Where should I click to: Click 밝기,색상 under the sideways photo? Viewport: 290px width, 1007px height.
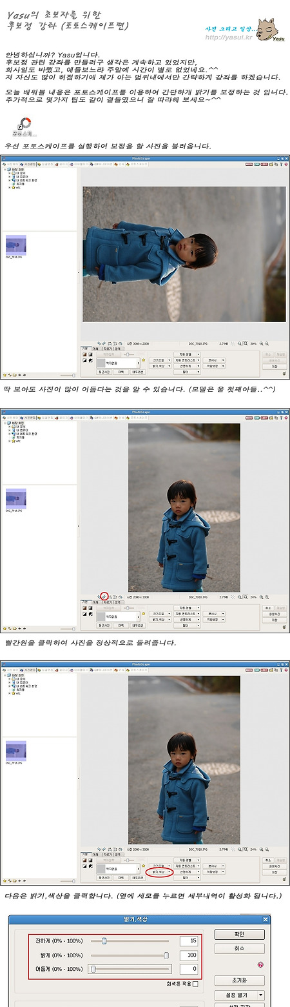161,365
